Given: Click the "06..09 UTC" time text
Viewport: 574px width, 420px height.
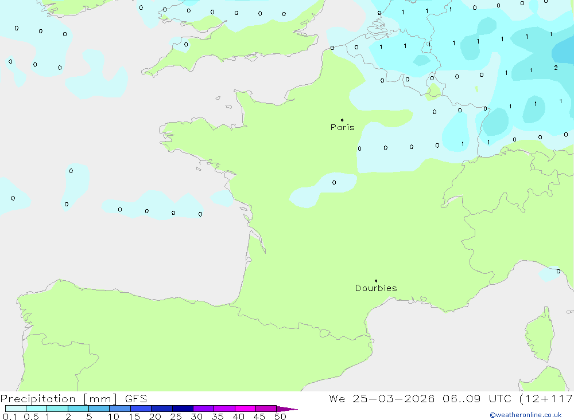Looking at the screenshot, I should (x=476, y=399).
